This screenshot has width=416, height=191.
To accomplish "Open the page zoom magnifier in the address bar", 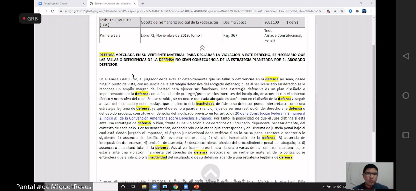I will [x=335, y=11].
